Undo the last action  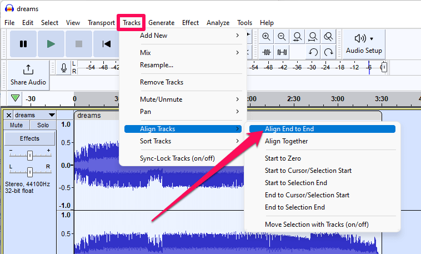313,52
